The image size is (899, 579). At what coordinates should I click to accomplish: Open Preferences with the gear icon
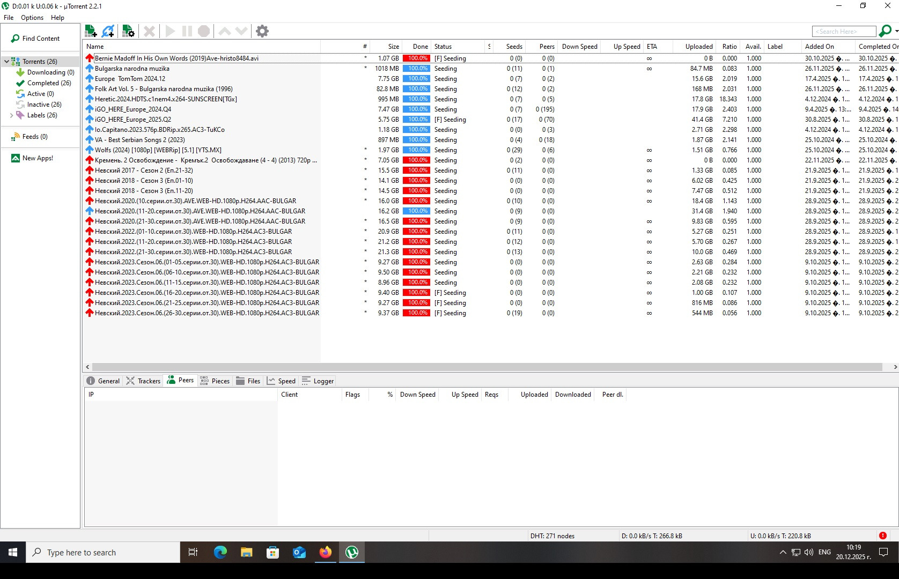click(262, 31)
